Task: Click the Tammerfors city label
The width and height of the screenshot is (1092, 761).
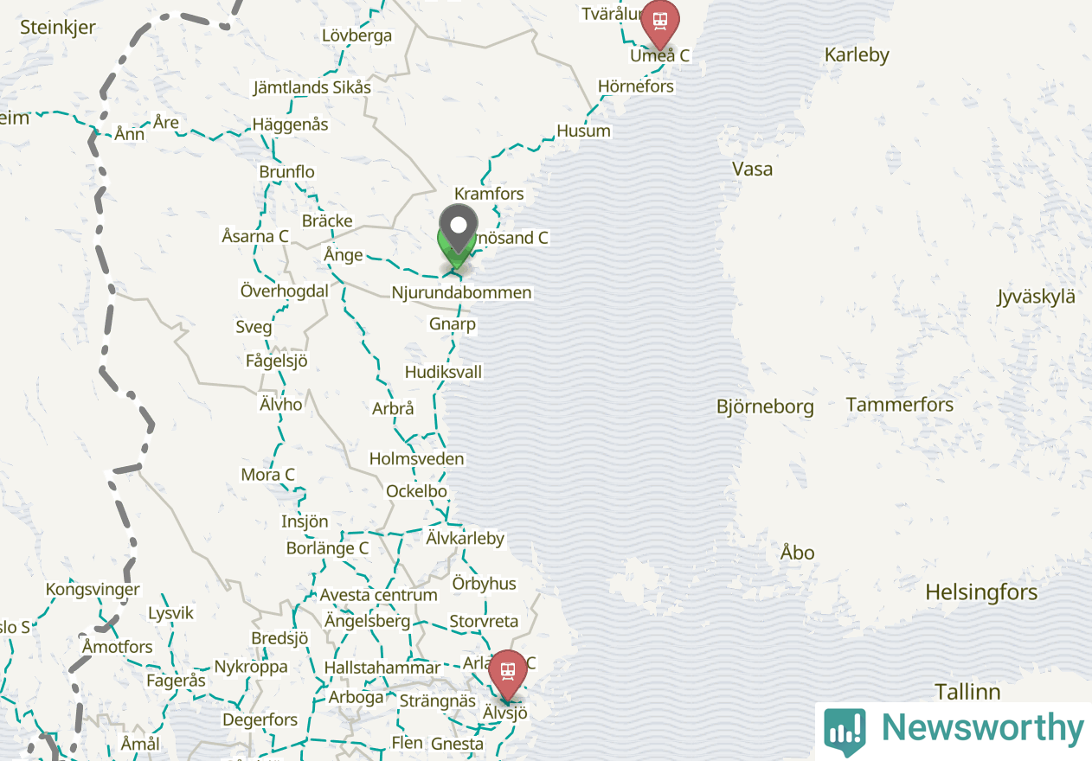Action: (900, 405)
